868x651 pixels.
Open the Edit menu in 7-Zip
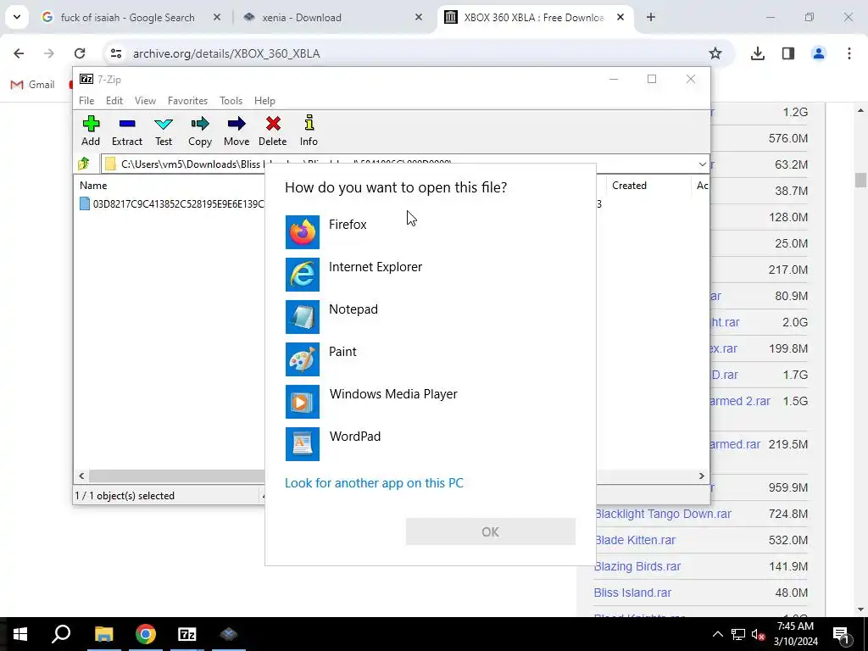(x=114, y=101)
